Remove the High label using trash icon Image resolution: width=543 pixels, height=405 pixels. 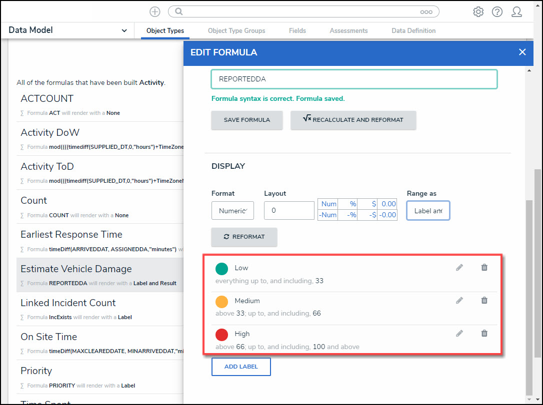tap(484, 334)
